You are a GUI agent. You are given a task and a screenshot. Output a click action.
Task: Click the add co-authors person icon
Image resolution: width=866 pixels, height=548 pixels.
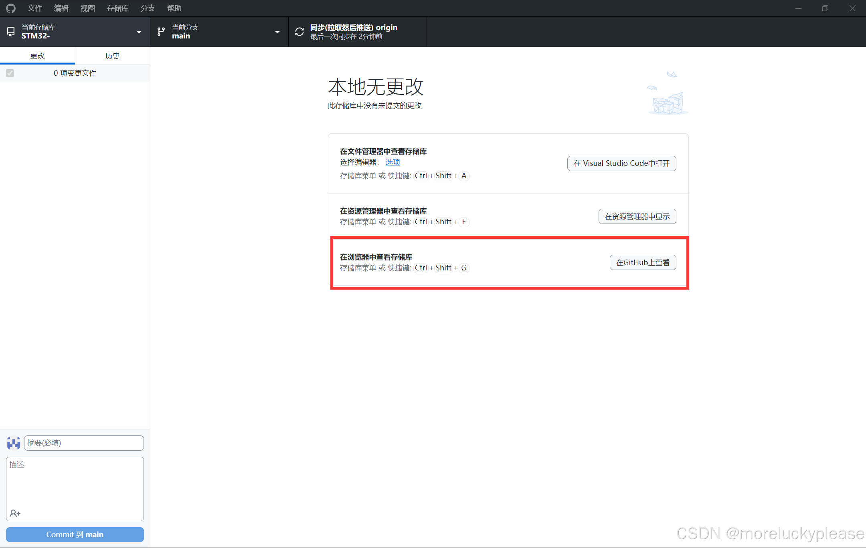tap(15, 513)
